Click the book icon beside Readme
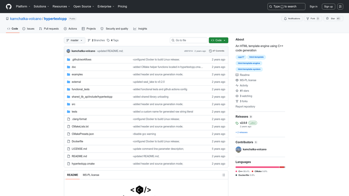Viewport: 349px width, 196px height. (x=237, y=75)
